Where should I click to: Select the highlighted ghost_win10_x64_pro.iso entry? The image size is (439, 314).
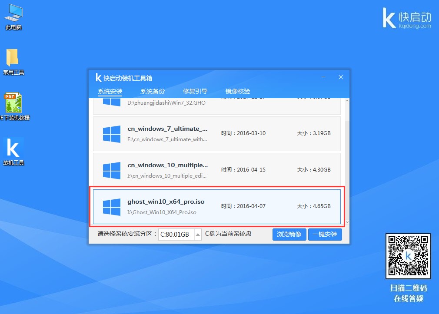tap(217, 207)
